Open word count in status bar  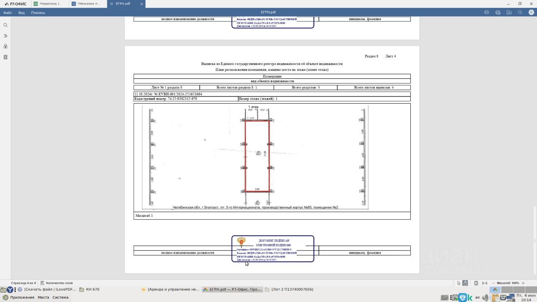tap(57, 283)
